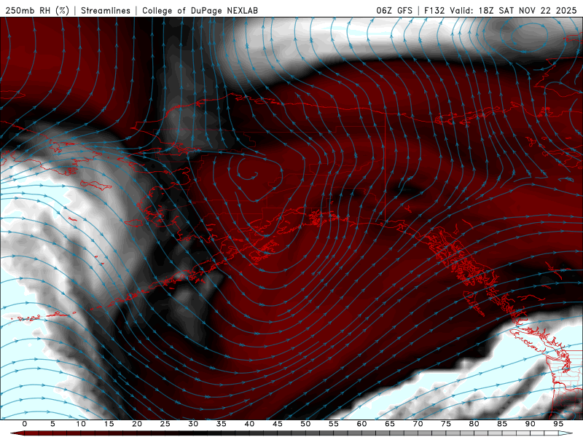Pick the "30" scale label

[x=193, y=424]
